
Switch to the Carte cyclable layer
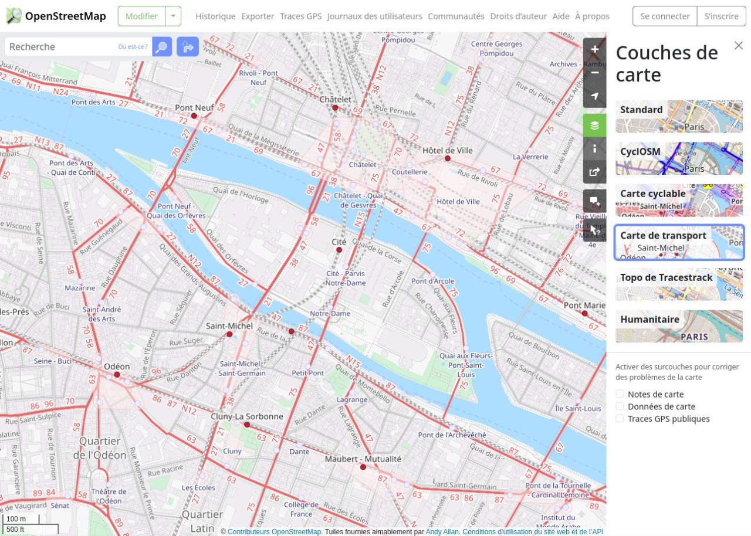(679, 201)
